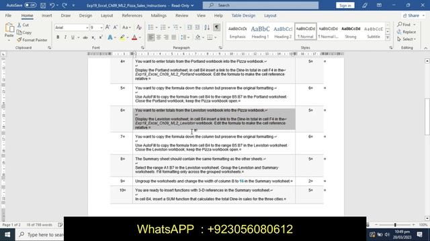Center align the paragraph

tap(159, 37)
